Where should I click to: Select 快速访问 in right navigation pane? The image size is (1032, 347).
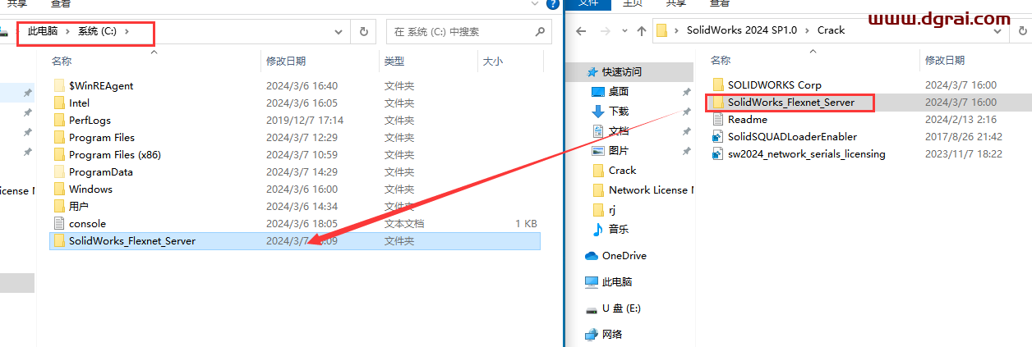point(621,71)
